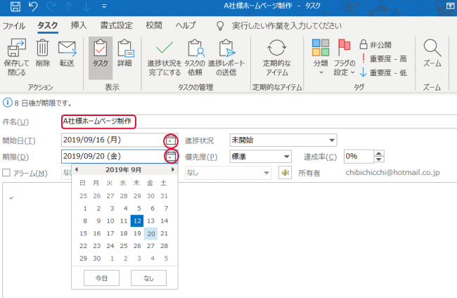Click the Tell Me search box (実行したい作業)

point(286,25)
